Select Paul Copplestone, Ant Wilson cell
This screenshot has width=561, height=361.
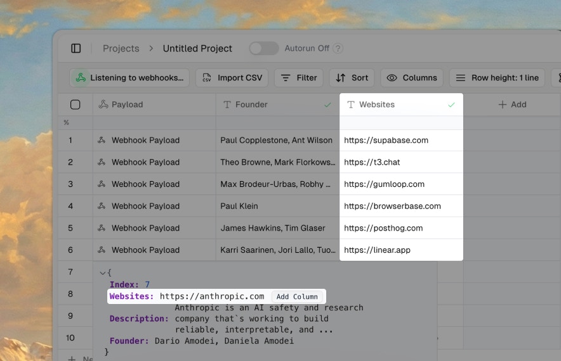point(277,141)
